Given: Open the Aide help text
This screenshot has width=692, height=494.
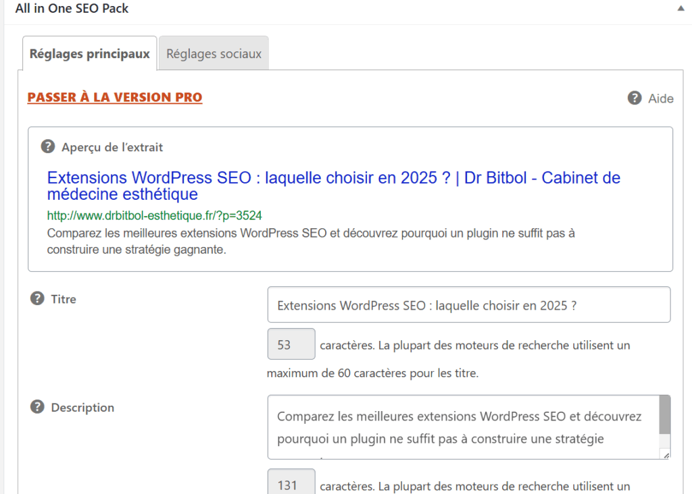Looking at the screenshot, I should tap(661, 99).
